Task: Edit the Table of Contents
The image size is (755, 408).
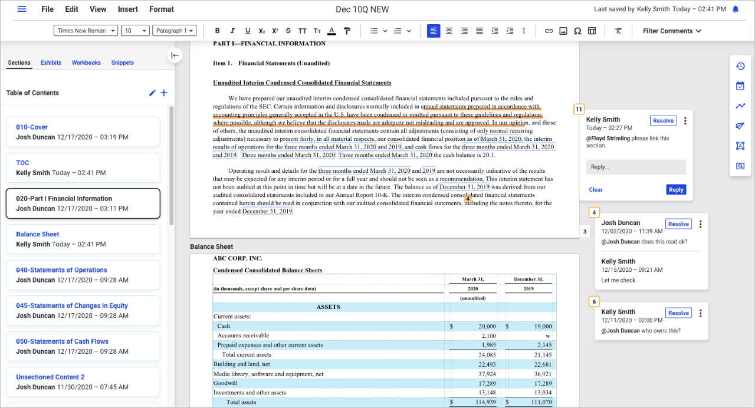Action: pyautogui.click(x=152, y=93)
